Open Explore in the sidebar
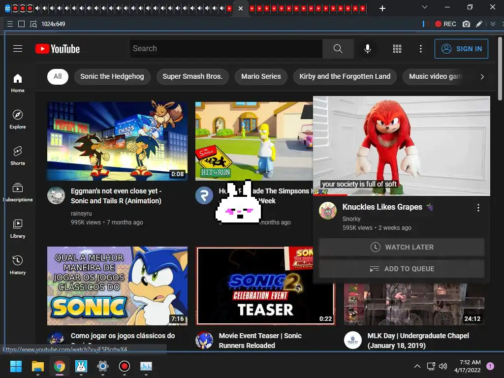Viewport: 504px width, 378px height. click(x=18, y=120)
